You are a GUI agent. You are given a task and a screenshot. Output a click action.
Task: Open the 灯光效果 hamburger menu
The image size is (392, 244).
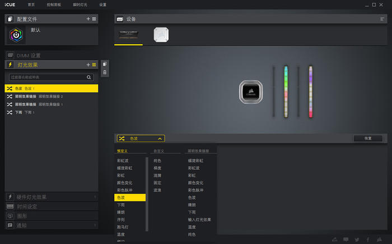[x=94, y=65]
